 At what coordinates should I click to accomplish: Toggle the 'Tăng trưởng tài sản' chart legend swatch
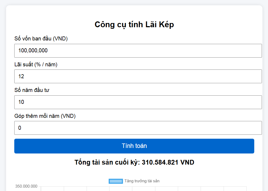[116, 181]
